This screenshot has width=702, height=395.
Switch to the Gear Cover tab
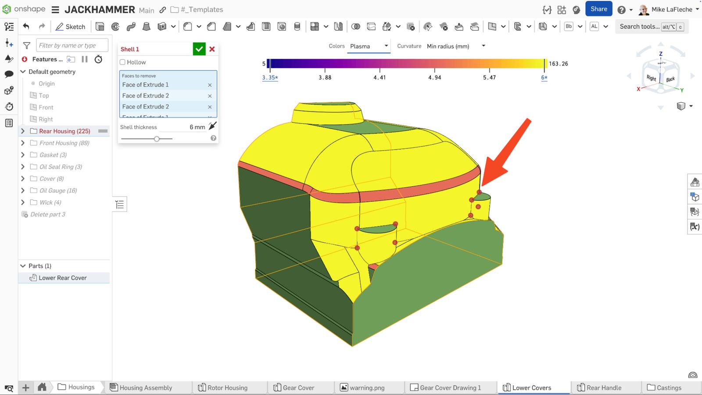[x=298, y=388]
